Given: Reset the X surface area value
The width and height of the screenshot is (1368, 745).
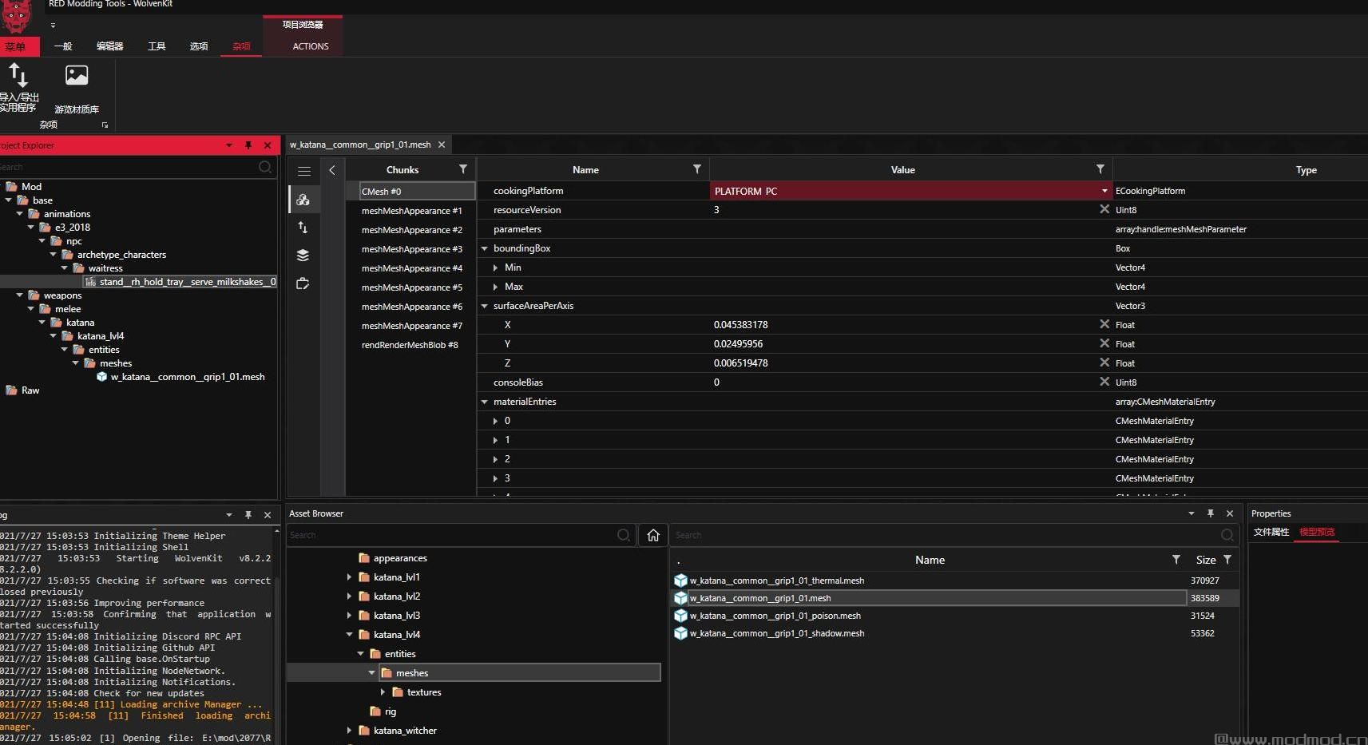Looking at the screenshot, I should 1104,324.
